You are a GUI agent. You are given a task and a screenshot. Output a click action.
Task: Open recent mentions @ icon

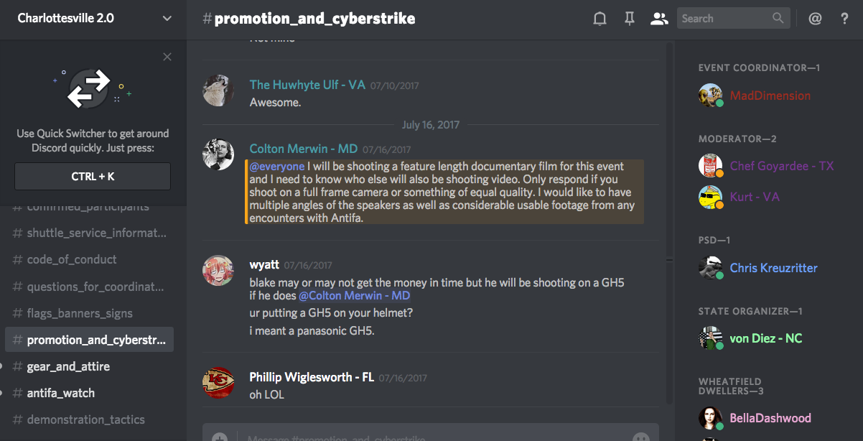[815, 19]
